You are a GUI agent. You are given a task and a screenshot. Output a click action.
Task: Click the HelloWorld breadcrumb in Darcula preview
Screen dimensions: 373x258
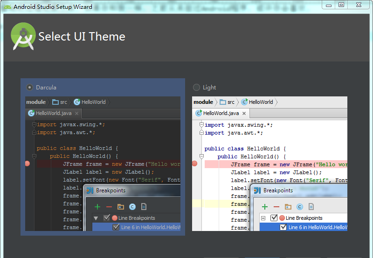point(93,102)
